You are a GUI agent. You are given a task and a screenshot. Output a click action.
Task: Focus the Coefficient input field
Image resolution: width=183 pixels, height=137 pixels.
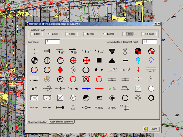[x=53, y=42]
